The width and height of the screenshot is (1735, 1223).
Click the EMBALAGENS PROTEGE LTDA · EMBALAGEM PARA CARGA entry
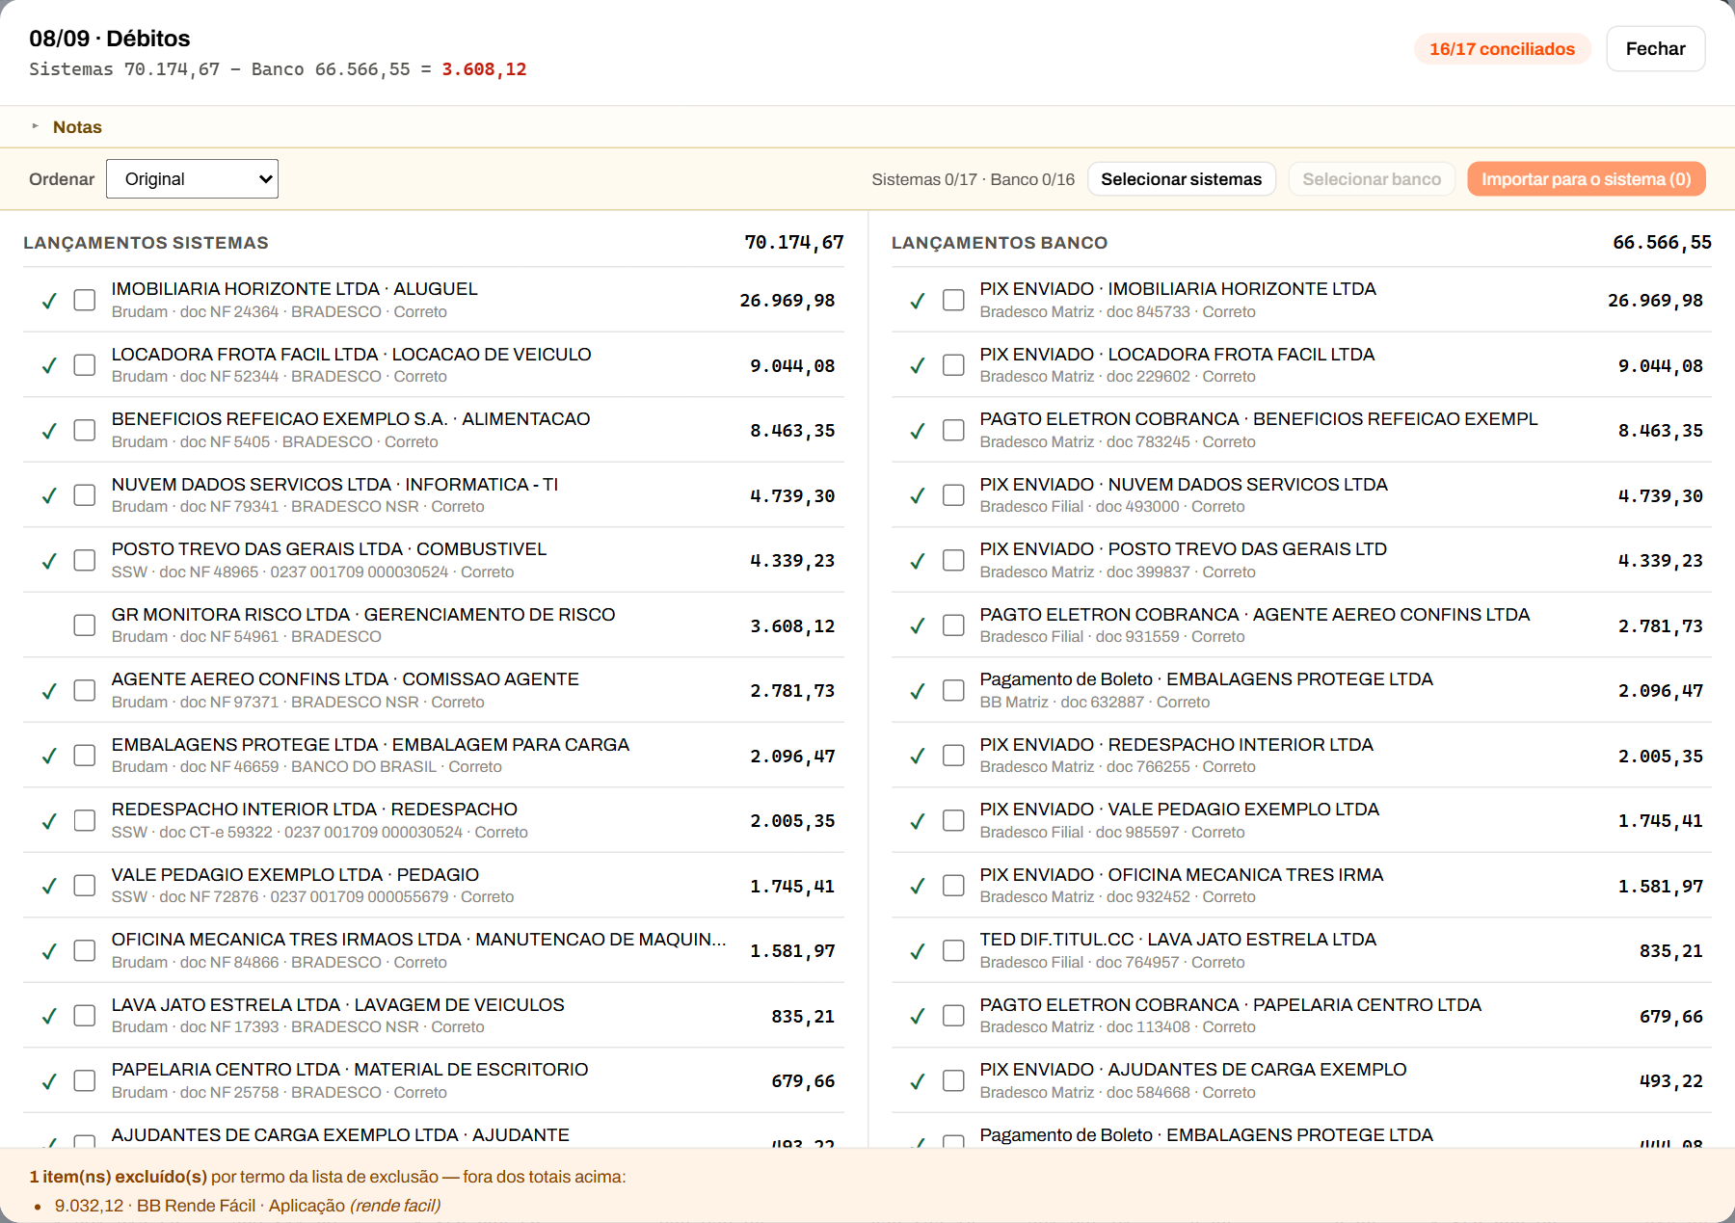coord(434,756)
